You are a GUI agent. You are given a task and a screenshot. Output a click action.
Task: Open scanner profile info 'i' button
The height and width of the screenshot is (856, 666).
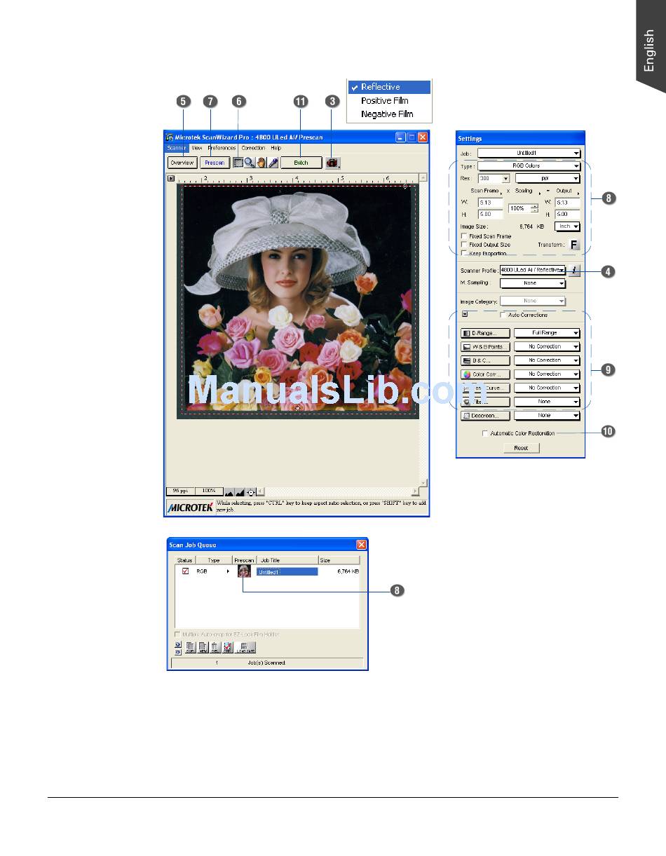point(574,270)
